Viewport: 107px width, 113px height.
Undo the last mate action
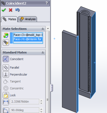(17, 10)
